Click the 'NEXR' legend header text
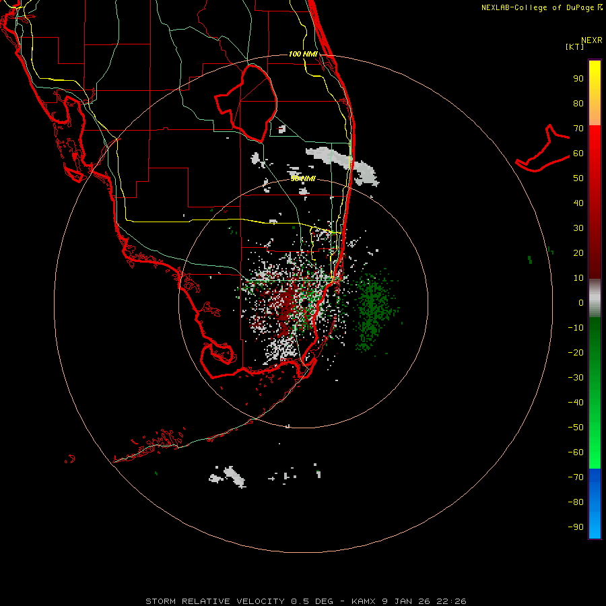Screen dimensions: 606x606 [x=591, y=40]
